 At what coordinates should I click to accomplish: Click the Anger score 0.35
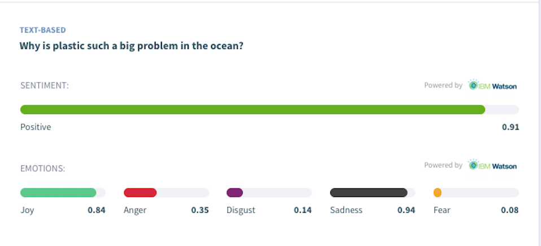point(200,210)
